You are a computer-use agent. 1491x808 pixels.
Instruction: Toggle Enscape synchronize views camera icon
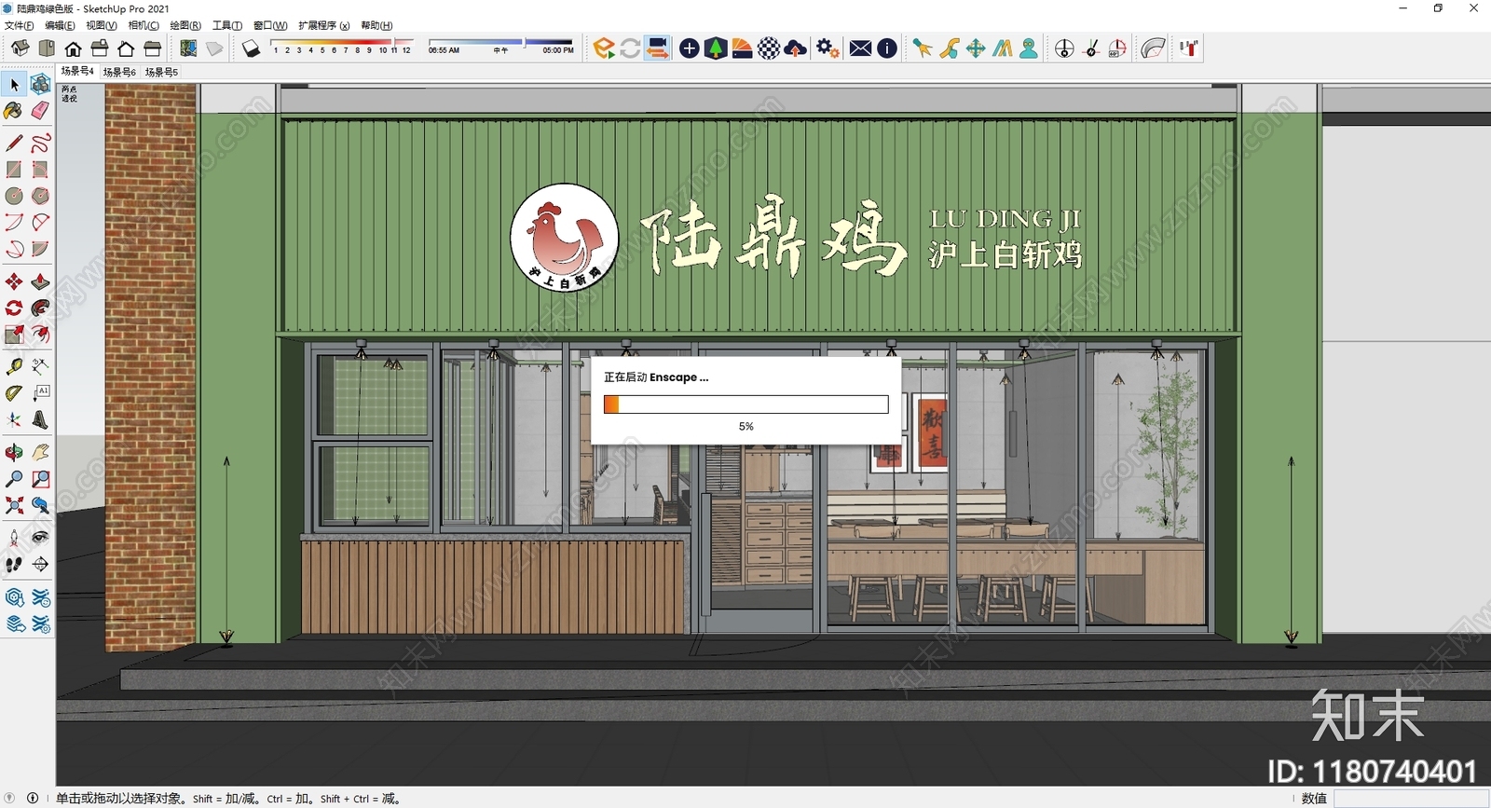click(x=657, y=48)
